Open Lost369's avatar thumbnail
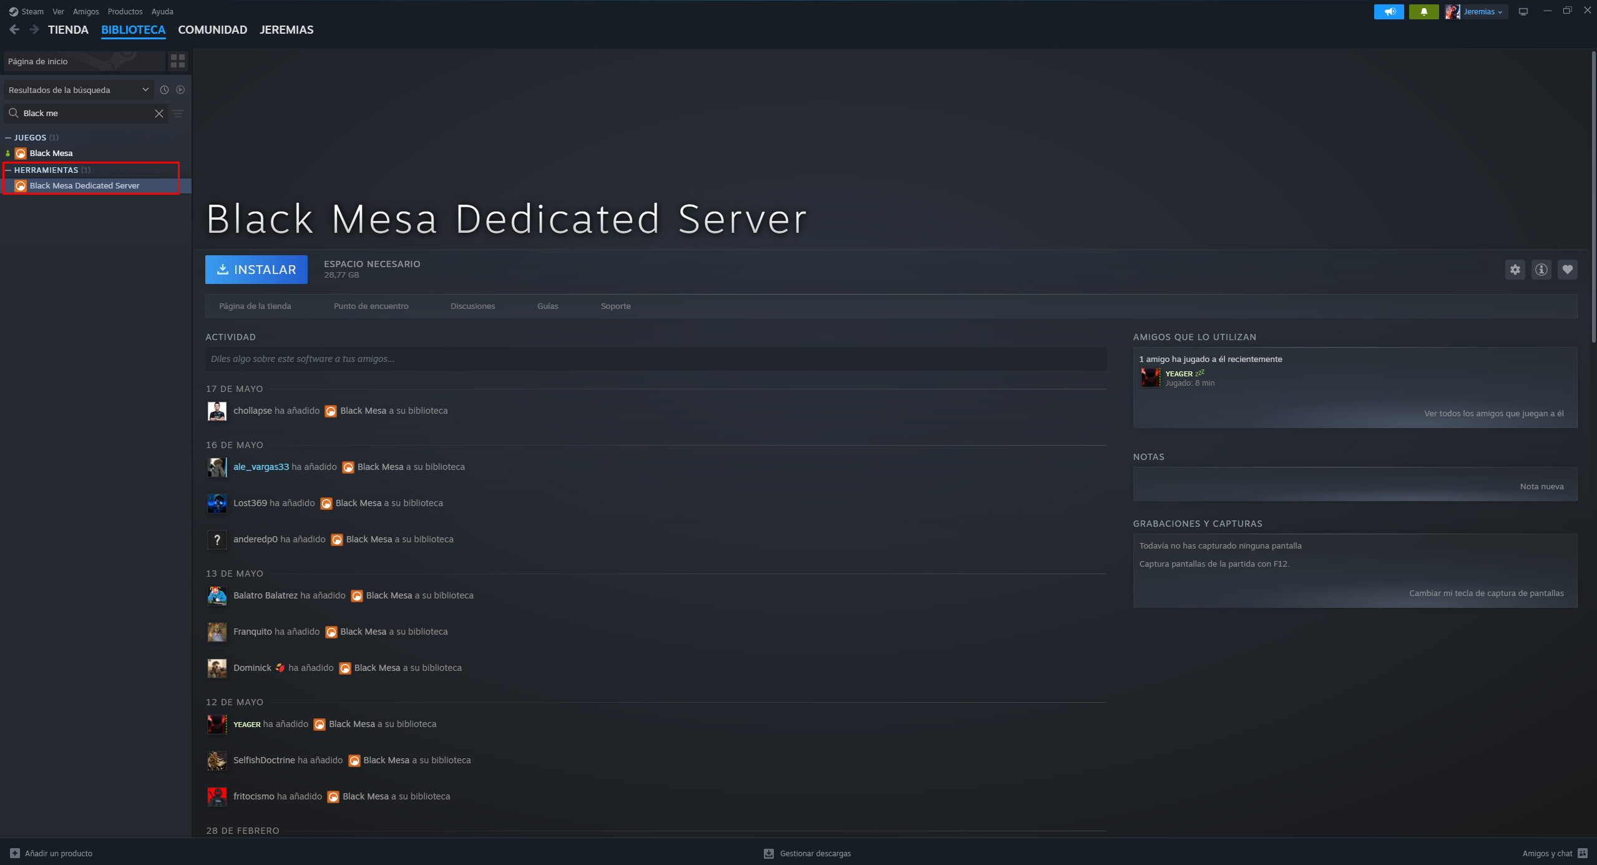This screenshot has height=865, width=1597. [x=217, y=504]
